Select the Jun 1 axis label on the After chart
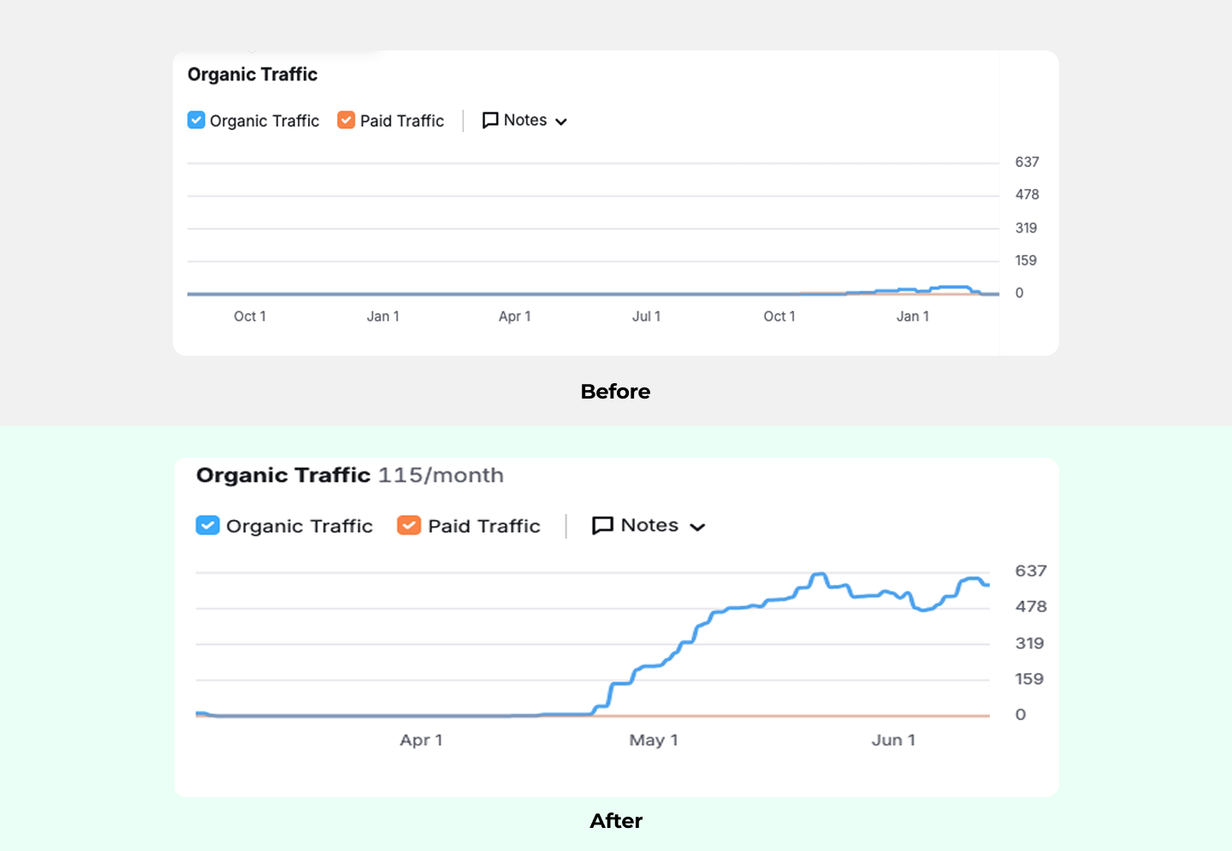The image size is (1232, 851). coord(893,740)
